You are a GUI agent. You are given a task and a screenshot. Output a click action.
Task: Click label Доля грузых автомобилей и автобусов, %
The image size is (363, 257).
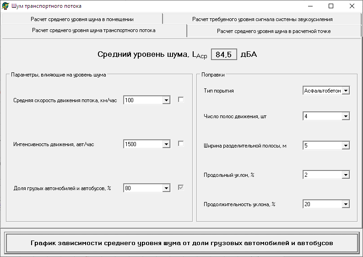tap(62, 188)
